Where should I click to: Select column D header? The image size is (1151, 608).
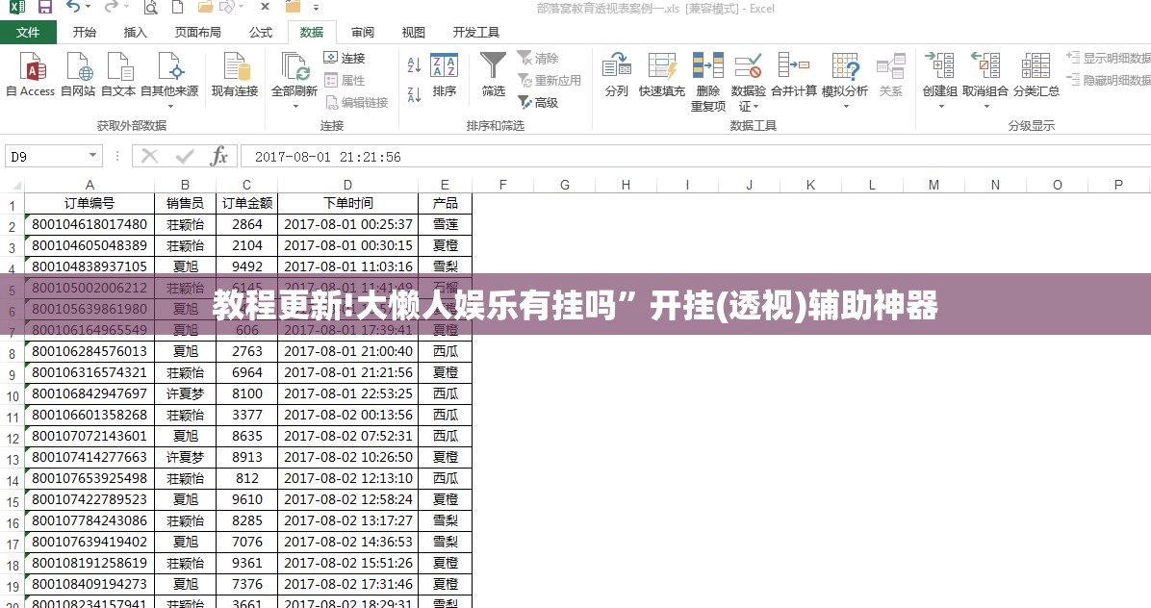[347, 185]
